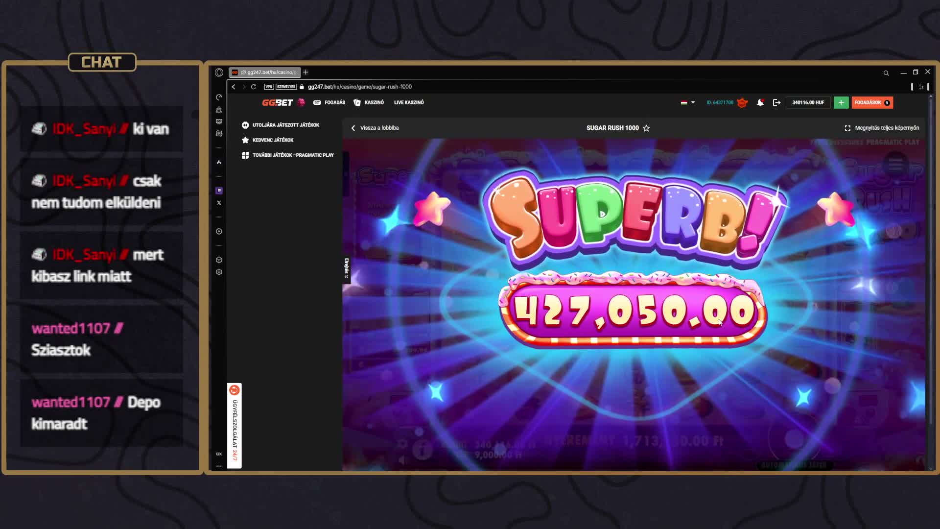Click the GX Control speedometer sidebar icon
This screenshot has height=529, width=940.
(219, 97)
